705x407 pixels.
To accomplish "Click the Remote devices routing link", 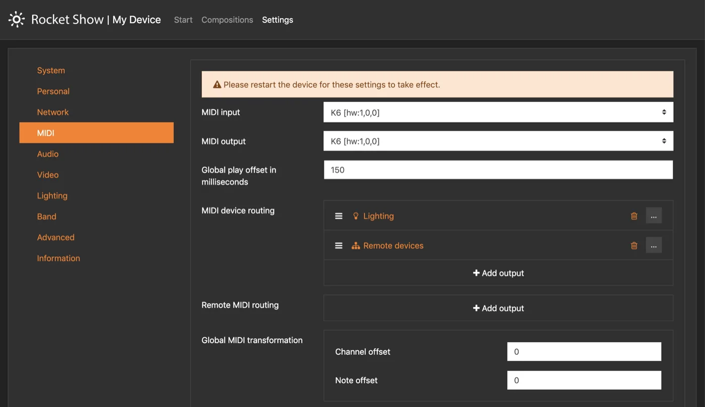I will tap(393, 246).
